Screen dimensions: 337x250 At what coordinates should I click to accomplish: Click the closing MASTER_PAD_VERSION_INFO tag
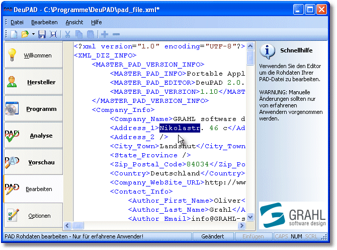coord(150,101)
